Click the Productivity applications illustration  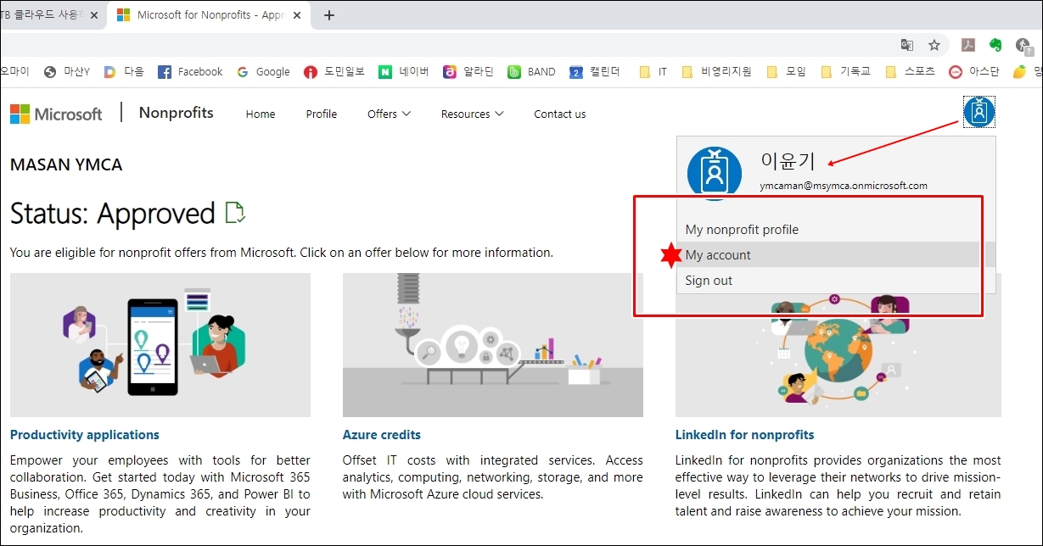(160, 345)
